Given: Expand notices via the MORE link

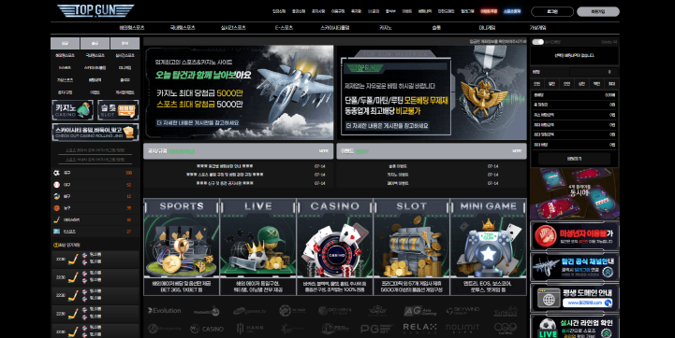Looking at the screenshot, I should [x=323, y=151].
